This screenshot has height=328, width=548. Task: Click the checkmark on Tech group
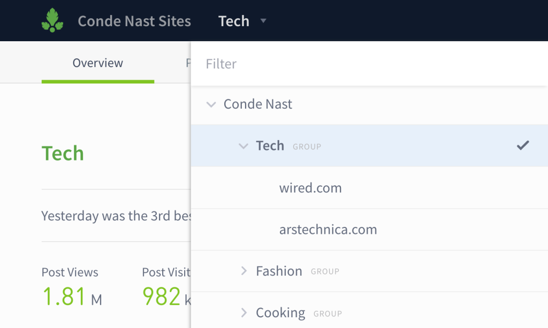point(523,146)
